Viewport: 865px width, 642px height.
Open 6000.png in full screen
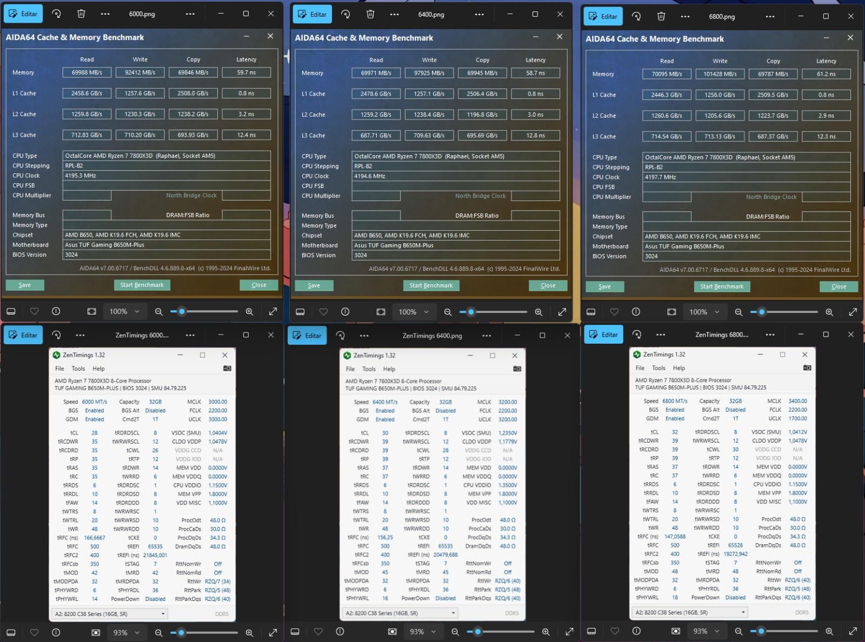[273, 311]
